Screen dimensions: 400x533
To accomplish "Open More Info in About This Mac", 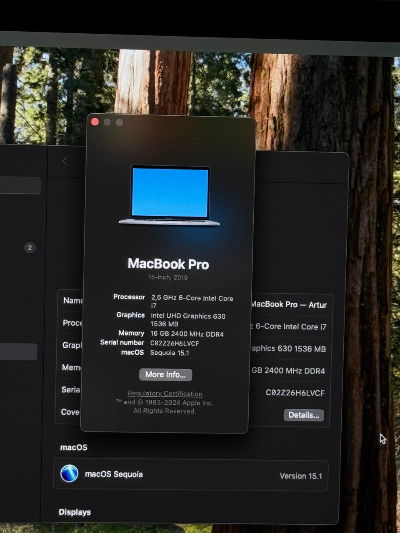I will point(165,374).
